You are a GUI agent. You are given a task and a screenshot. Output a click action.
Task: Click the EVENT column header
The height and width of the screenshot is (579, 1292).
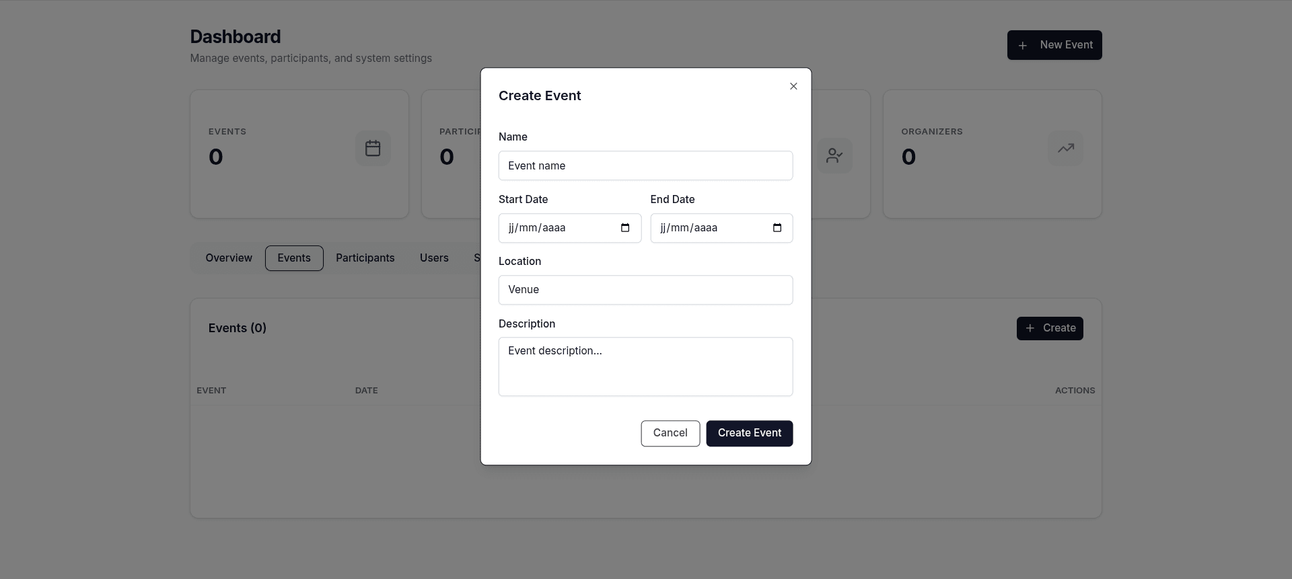pos(211,391)
